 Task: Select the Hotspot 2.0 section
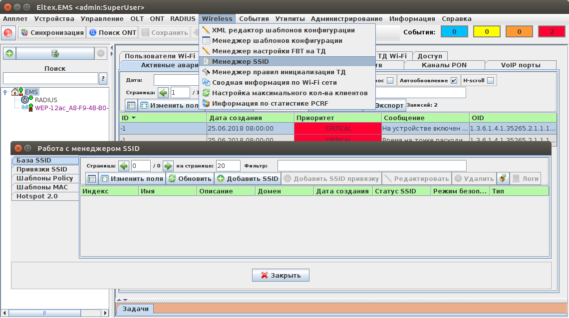click(45, 196)
